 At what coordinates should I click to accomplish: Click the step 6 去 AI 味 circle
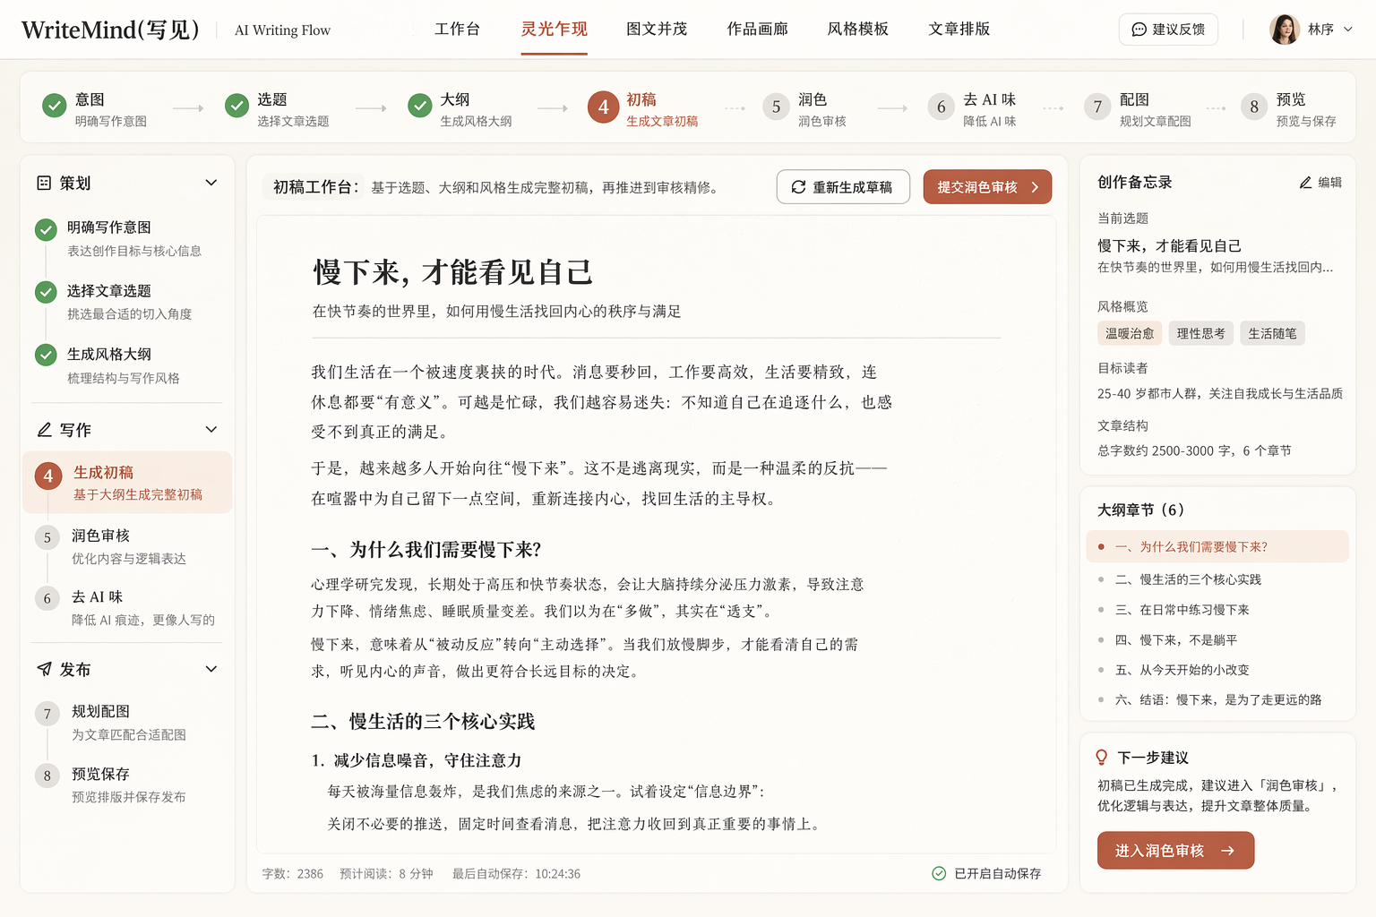click(941, 107)
